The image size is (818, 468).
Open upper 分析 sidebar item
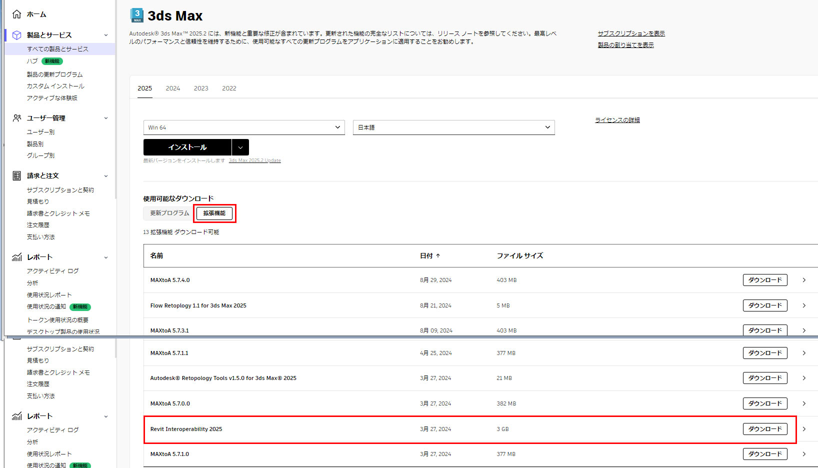[32, 283]
